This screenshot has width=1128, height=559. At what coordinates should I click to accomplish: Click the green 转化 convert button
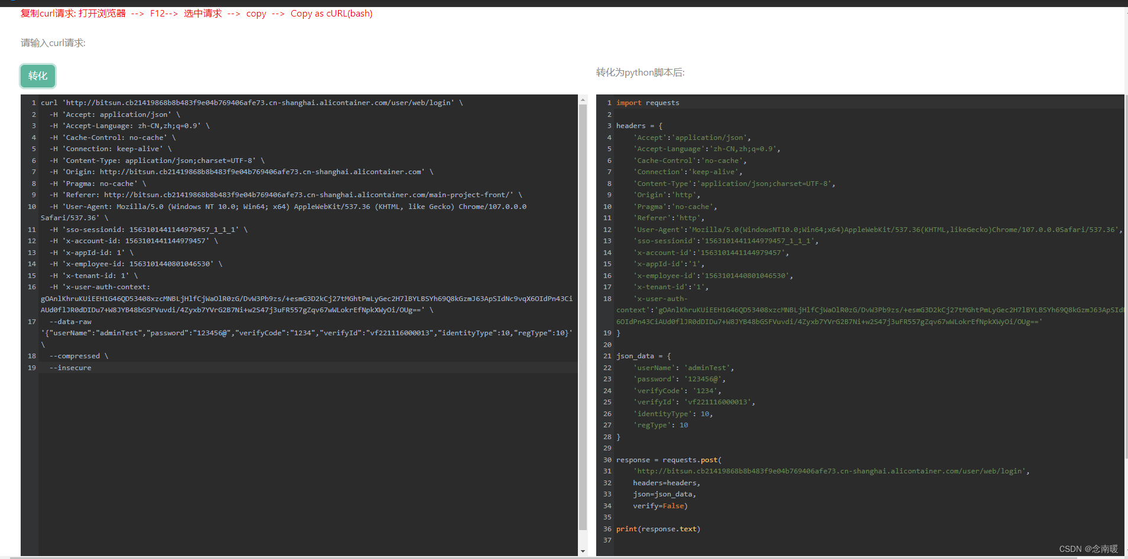click(x=38, y=76)
